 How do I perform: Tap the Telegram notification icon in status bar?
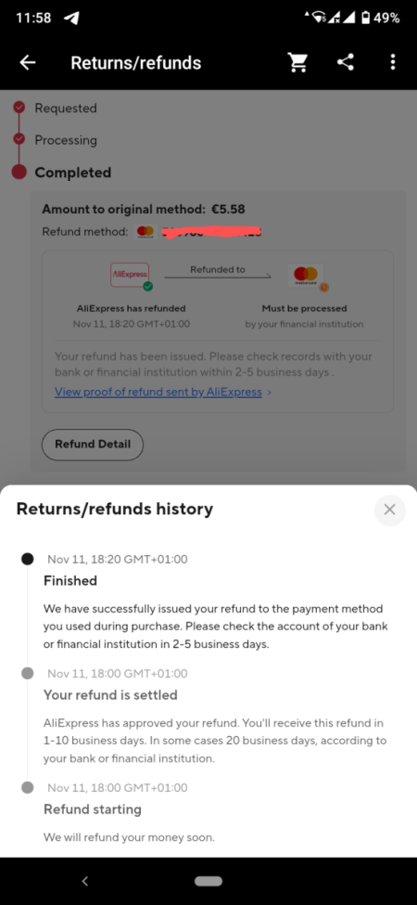[x=70, y=18]
